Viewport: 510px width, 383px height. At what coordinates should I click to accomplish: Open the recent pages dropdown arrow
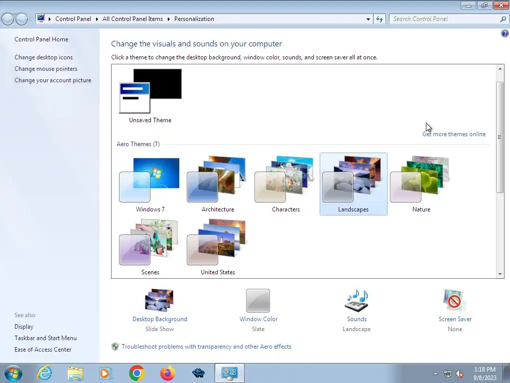pyautogui.click(x=31, y=19)
